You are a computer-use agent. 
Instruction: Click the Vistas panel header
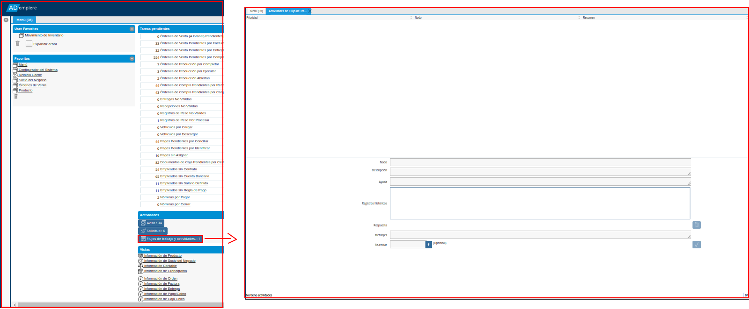click(x=180, y=250)
